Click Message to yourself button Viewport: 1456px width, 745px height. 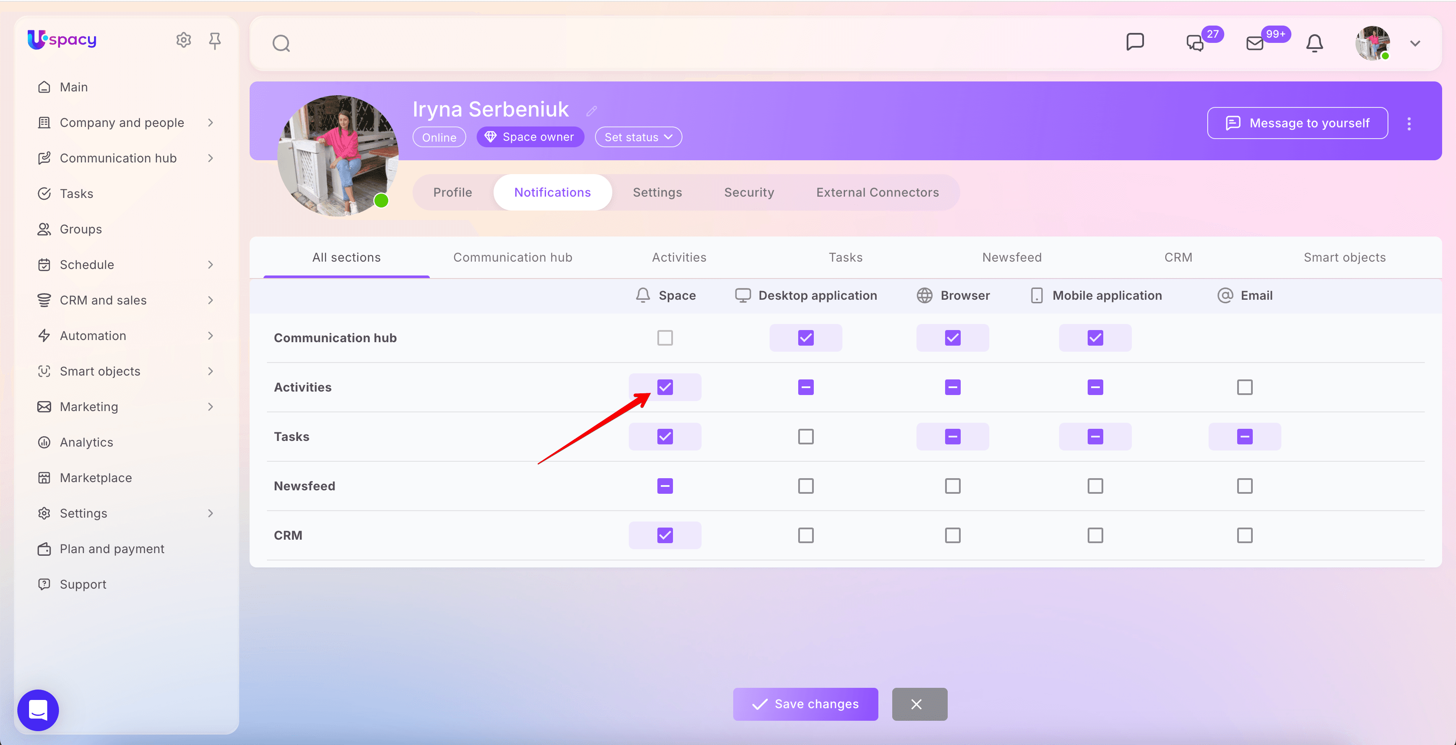[1297, 123]
